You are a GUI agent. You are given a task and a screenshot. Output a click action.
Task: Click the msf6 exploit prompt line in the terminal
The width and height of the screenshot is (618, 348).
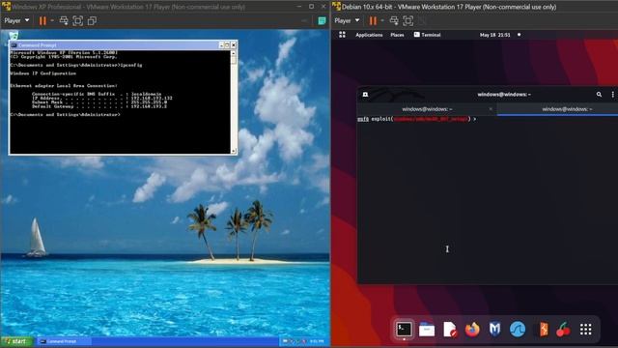[417, 119]
